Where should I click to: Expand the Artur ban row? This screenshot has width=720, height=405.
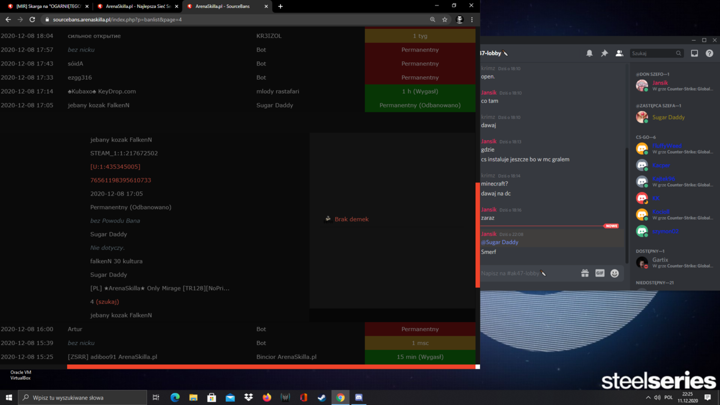coord(239,329)
